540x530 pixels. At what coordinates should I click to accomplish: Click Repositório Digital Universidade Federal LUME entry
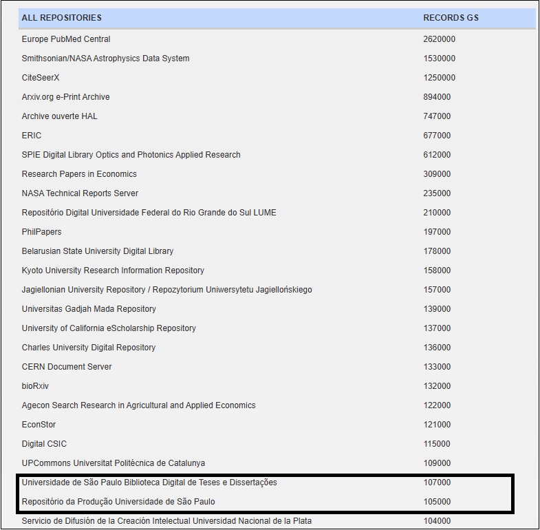149,213
